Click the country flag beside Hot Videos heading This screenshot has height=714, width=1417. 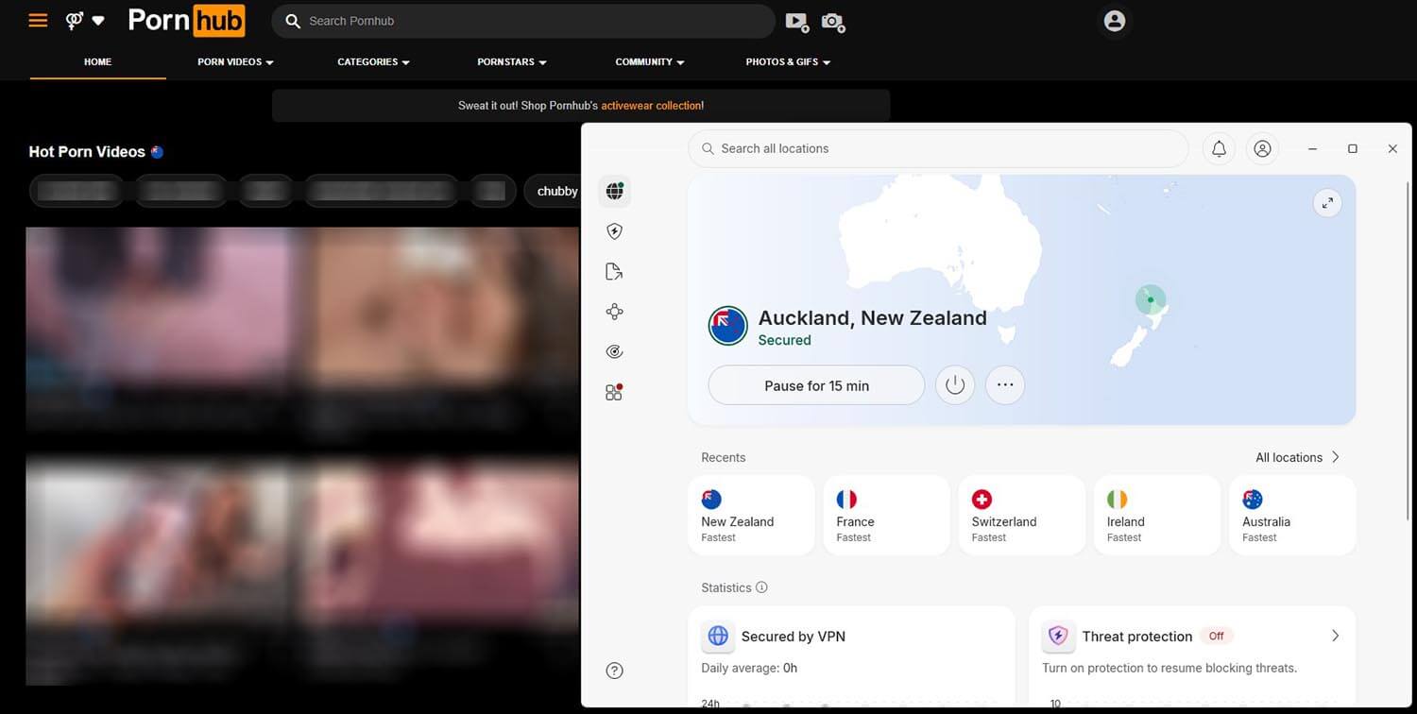coord(157,152)
